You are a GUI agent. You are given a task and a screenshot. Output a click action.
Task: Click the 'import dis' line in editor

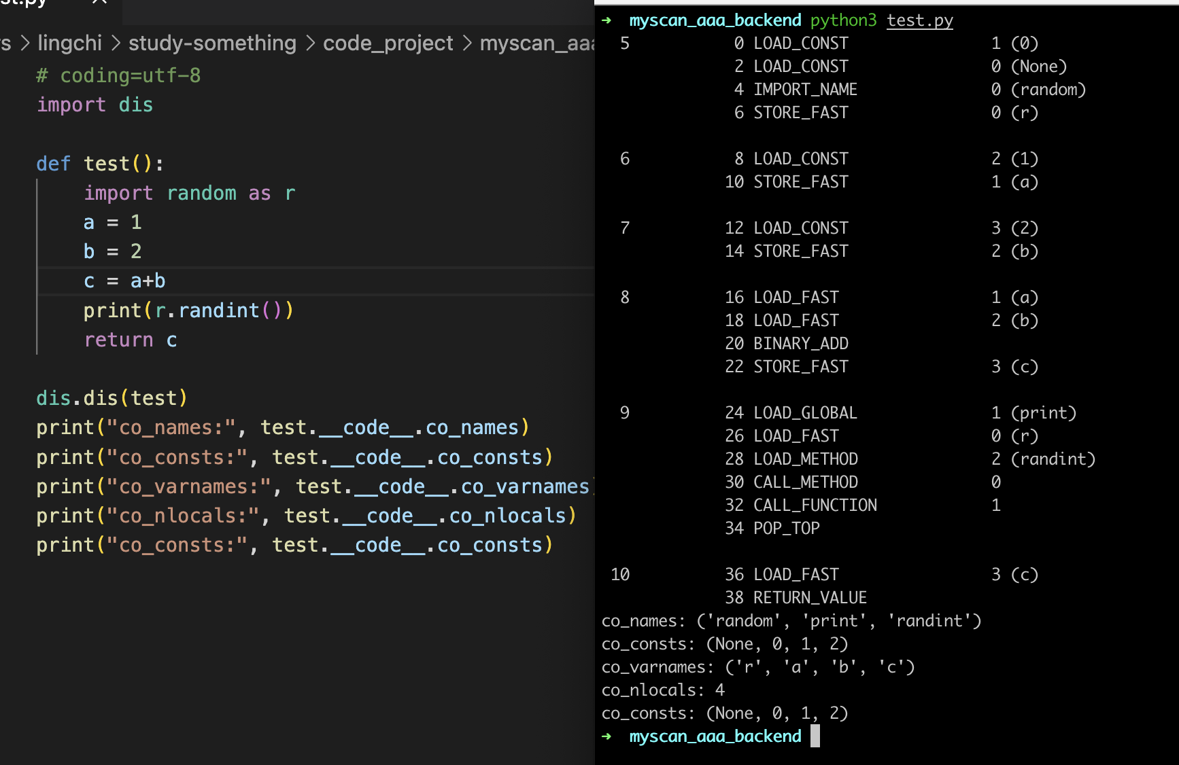click(x=95, y=105)
